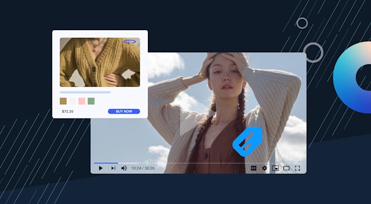The width and height of the screenshot is (371, 204).
Task: Click the product title placeholder bar
Action: (85, 92)
